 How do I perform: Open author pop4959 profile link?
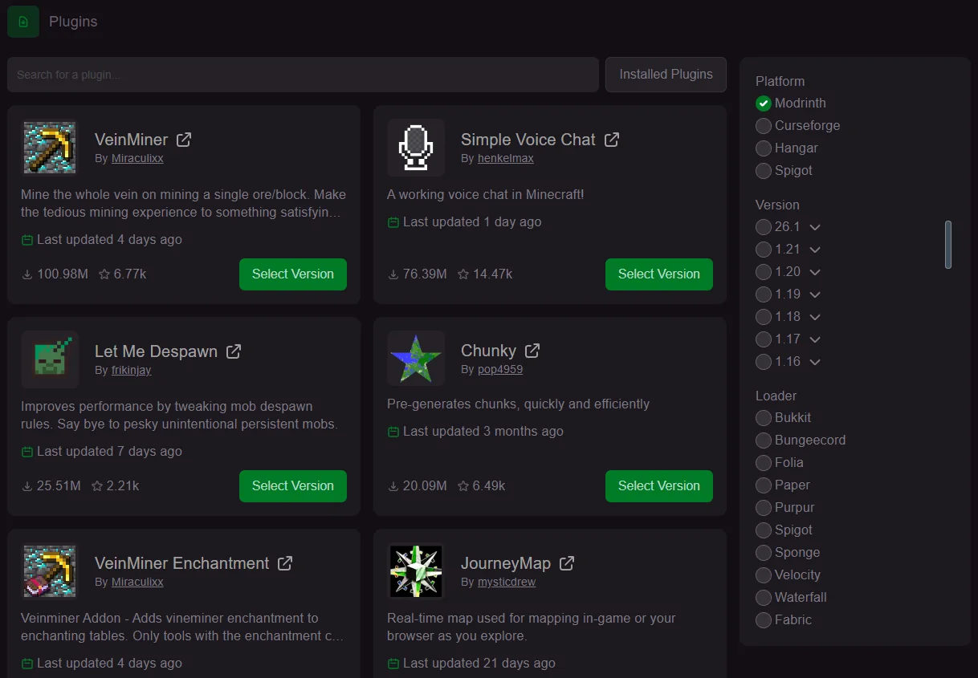coord(500,371)
